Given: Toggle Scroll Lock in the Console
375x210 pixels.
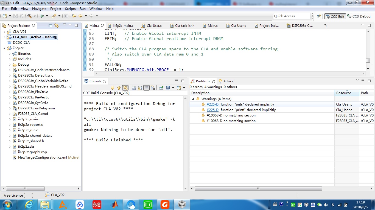Looking at the screenshot, I should click(140, 88).
